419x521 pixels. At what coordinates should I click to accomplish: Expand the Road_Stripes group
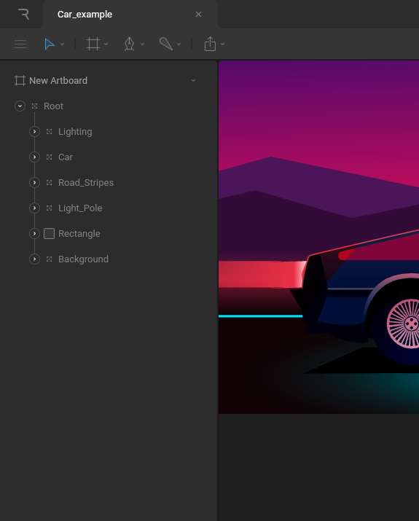[x=34, y=182]
